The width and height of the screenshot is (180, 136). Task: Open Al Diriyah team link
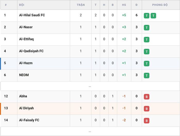click(x=26, y=108)
